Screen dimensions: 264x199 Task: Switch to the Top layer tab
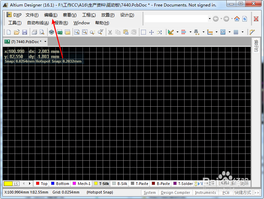(41, 184)
